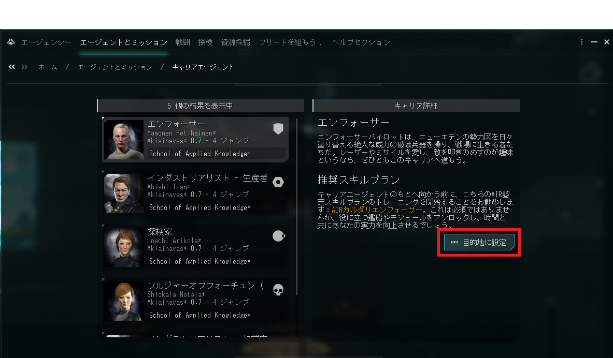
Task: Click School of Applied Knowledge under エンフォーサー
Action: tap(200, 154)
